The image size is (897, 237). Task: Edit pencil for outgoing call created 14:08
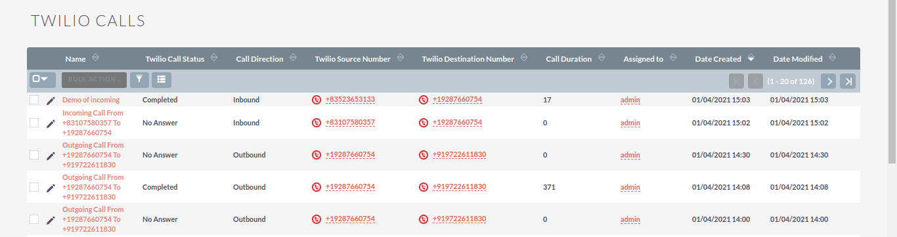point(51,188)
